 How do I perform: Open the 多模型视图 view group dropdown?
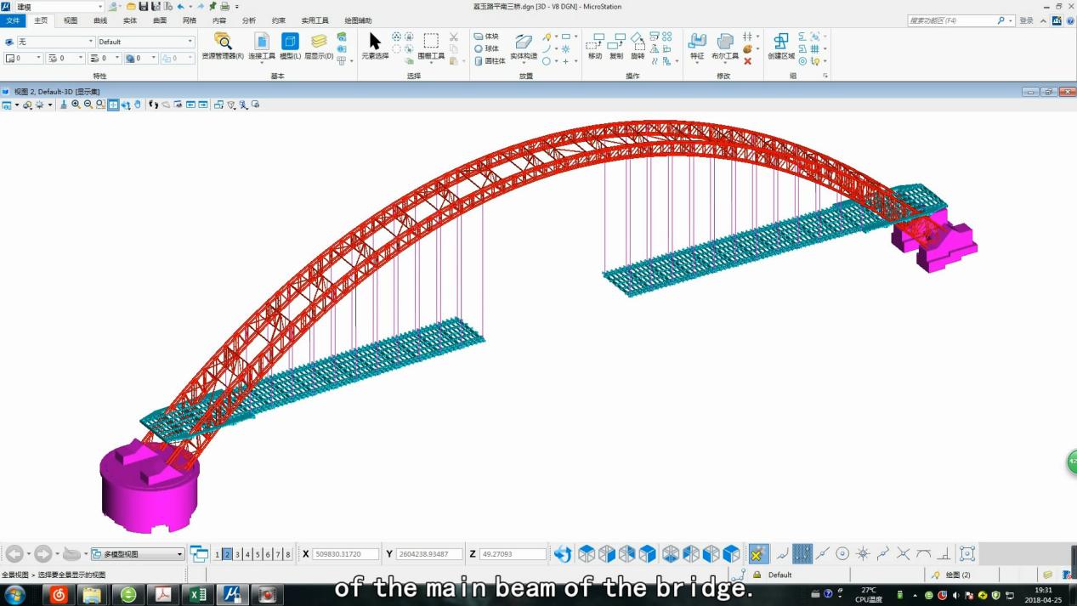[138, 554]
